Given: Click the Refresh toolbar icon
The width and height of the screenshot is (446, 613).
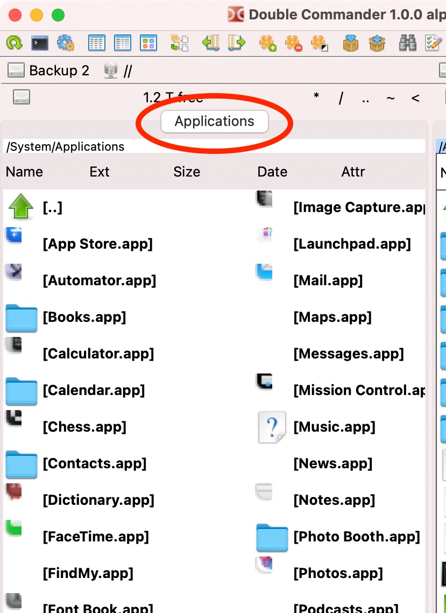Looking at the screenshot, I should [x=13, y=43].
